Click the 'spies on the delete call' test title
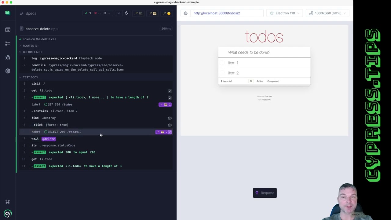 click(x=39, y=39)
